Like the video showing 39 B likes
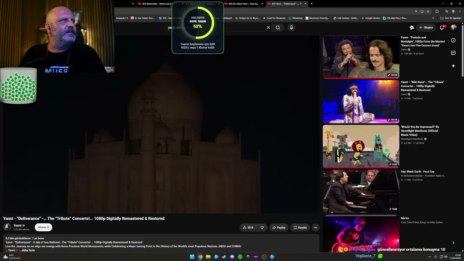 (248, 228)
